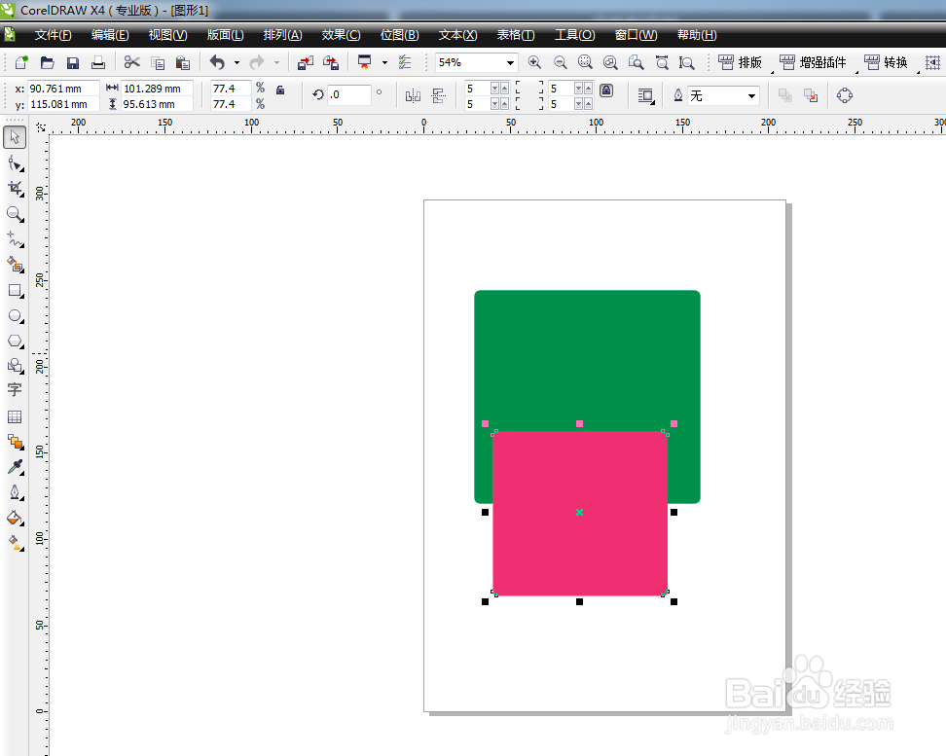Open the text wrap options flyout
This screenshot has height=756, width=946.
pos(646,95)
